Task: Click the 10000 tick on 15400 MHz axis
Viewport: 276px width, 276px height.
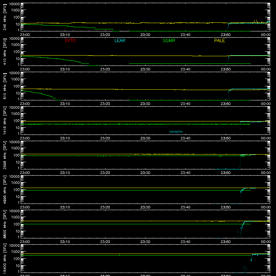Action: 14,246
